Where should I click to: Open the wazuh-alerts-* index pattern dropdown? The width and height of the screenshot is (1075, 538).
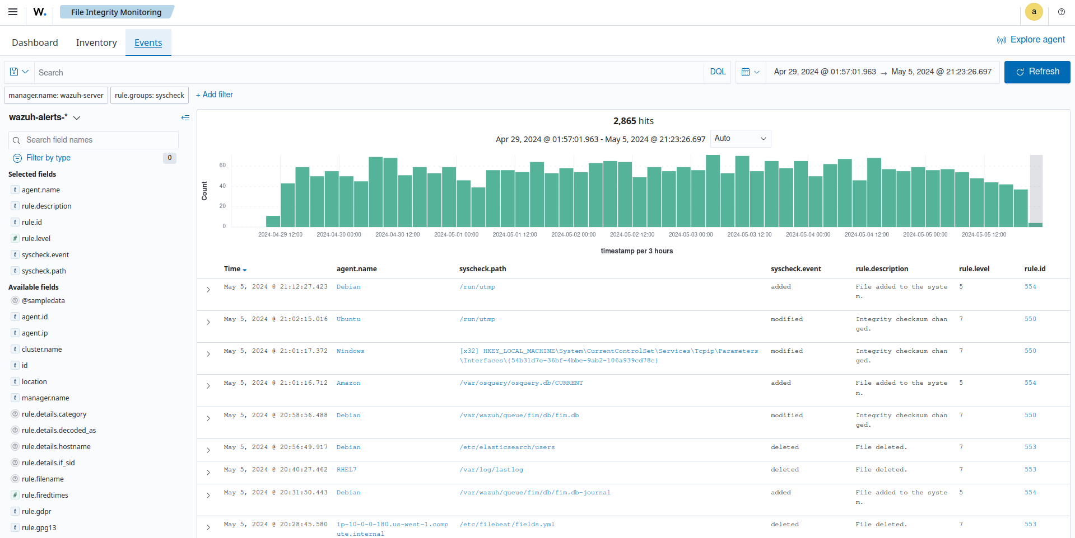pyautogui.click(x=77, y=117)
